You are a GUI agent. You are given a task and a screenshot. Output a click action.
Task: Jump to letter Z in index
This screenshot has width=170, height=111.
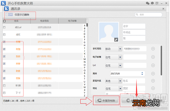coord(85,96)
